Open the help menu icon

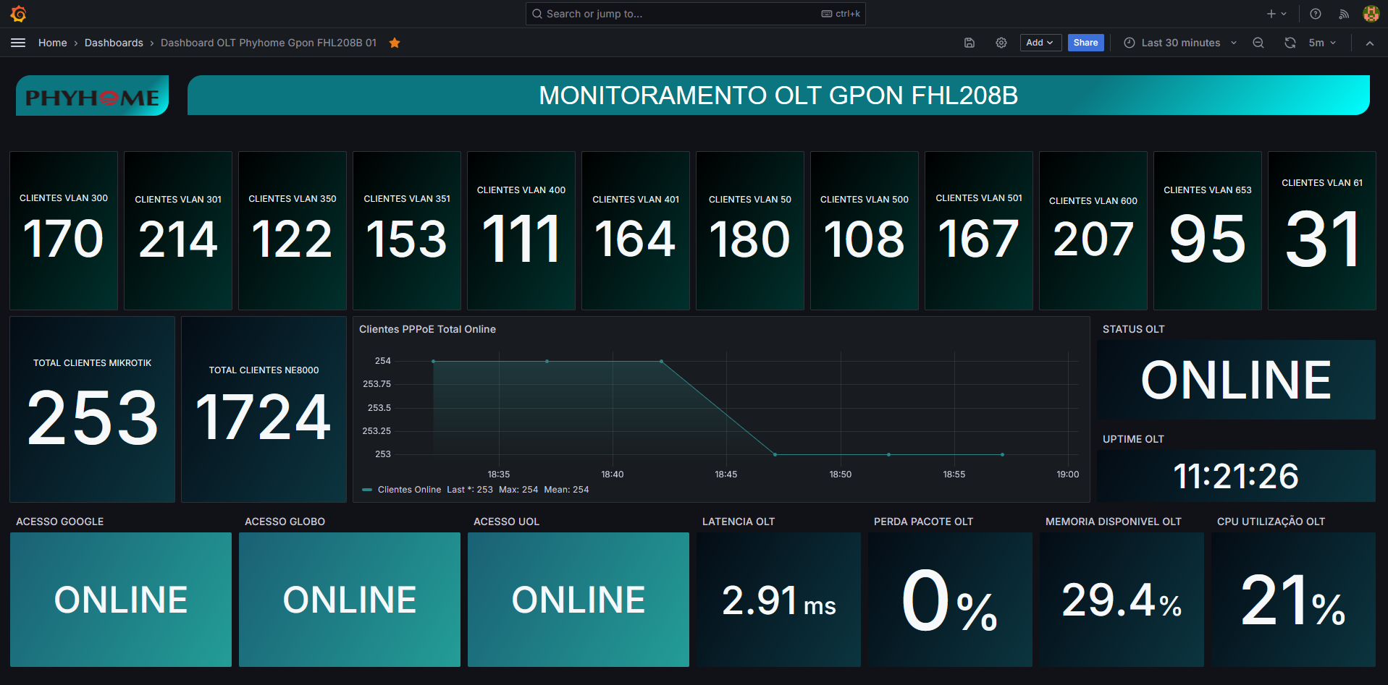1316,14
